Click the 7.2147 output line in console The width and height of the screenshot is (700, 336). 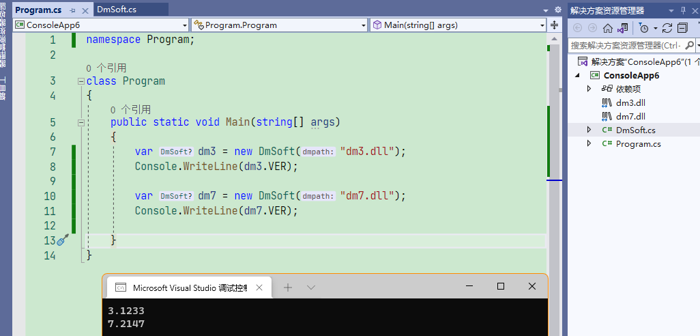[x=126, y=324]
